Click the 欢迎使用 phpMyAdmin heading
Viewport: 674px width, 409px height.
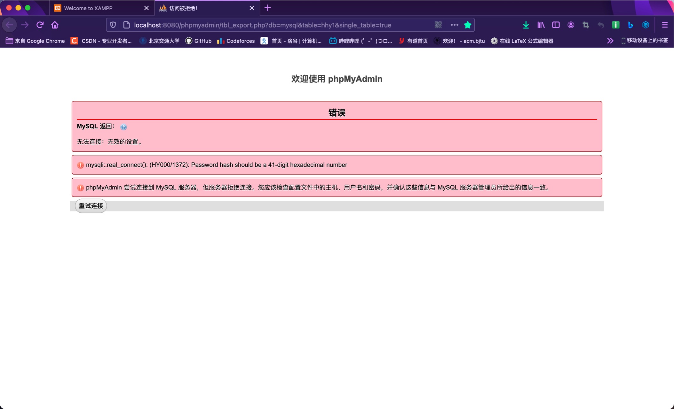point(337,79)
